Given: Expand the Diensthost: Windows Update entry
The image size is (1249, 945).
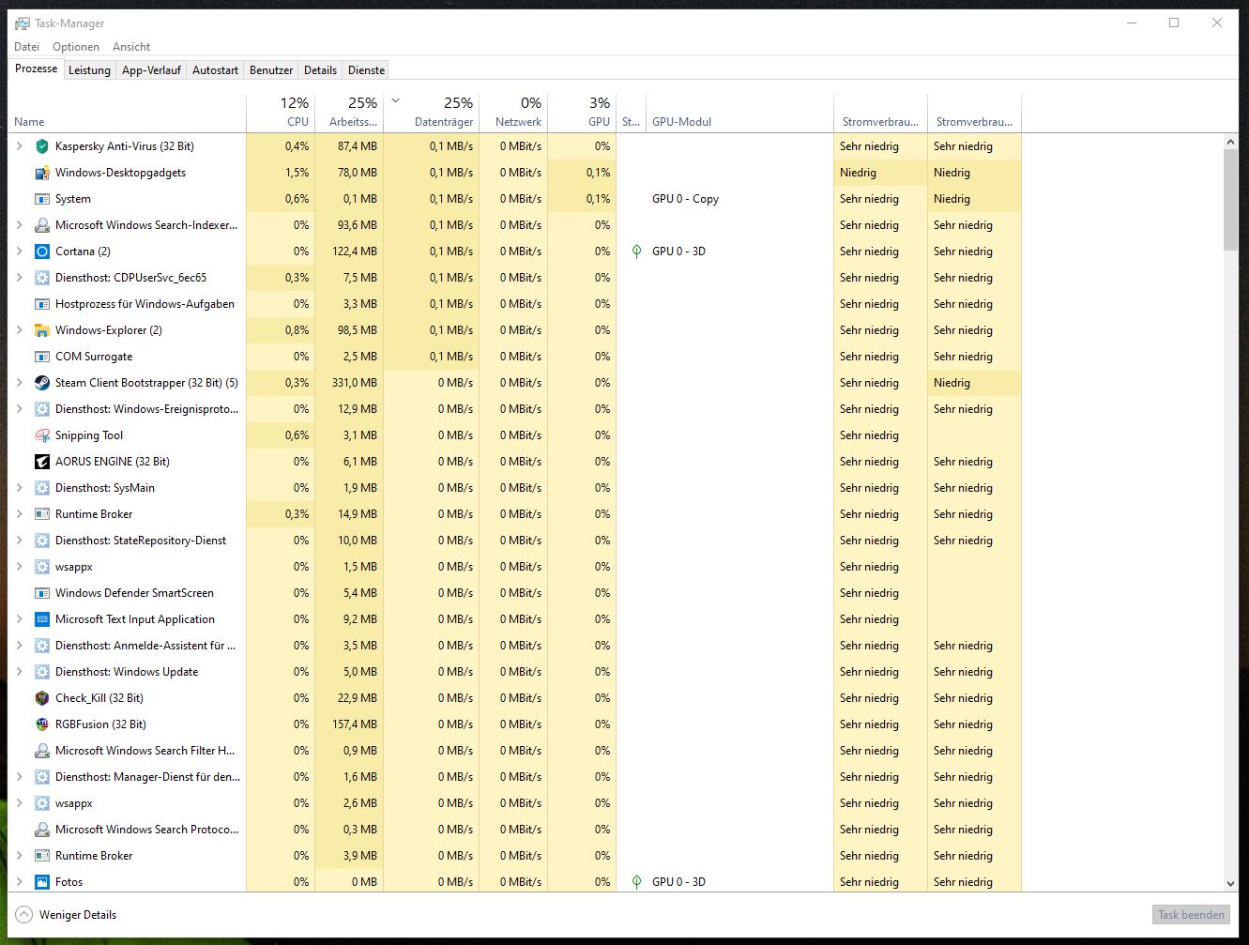Looking at the screenshot, I should coord(19,672).
